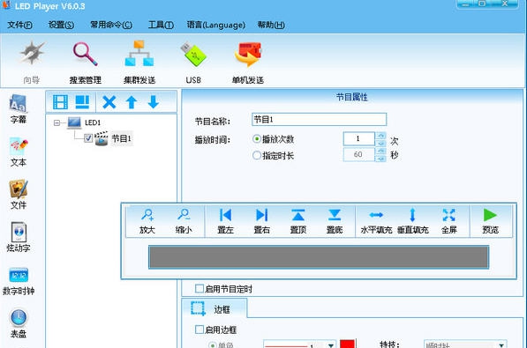Add a 表盘 analog clock

[x=19, y=323]
